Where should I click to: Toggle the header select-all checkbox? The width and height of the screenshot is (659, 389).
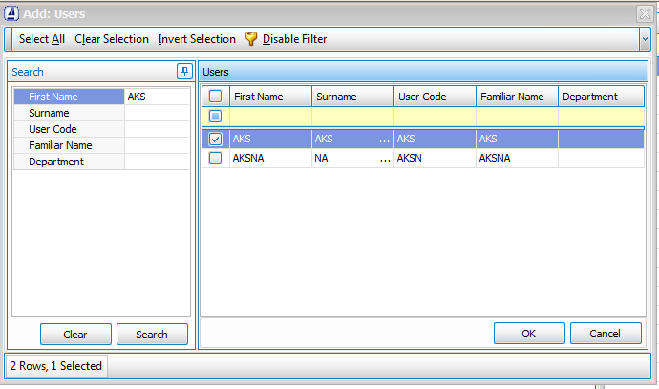point(216,97)
